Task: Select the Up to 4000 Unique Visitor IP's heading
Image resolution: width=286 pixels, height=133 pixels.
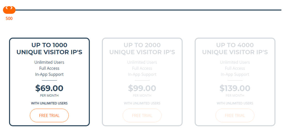Action: (235, 49)
